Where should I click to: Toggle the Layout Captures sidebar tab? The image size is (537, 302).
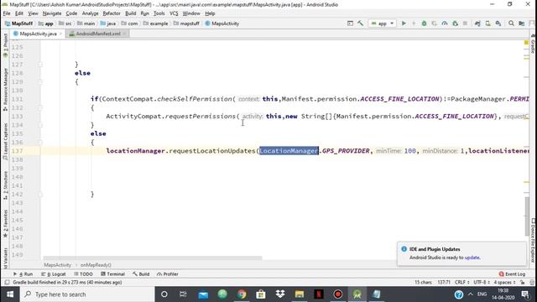pyautogui.click(x=5, y=142)
